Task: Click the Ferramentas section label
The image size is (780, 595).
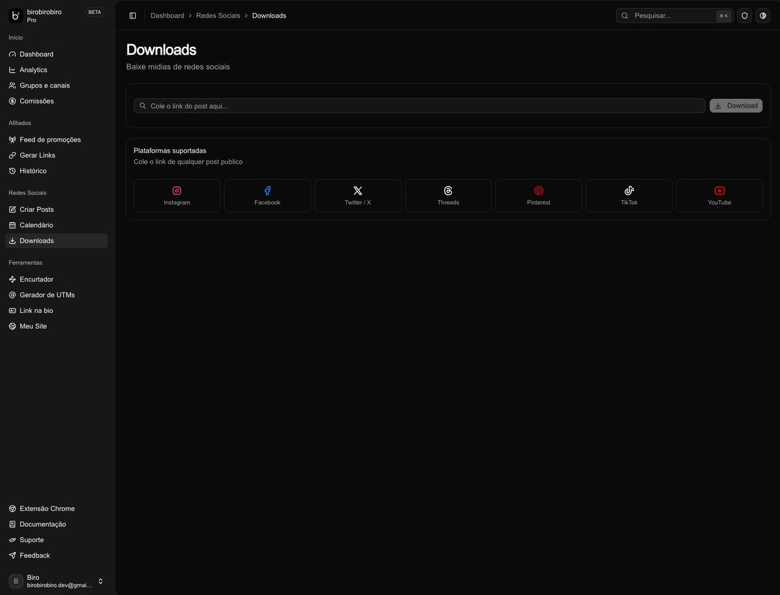Action: (25, 263)
